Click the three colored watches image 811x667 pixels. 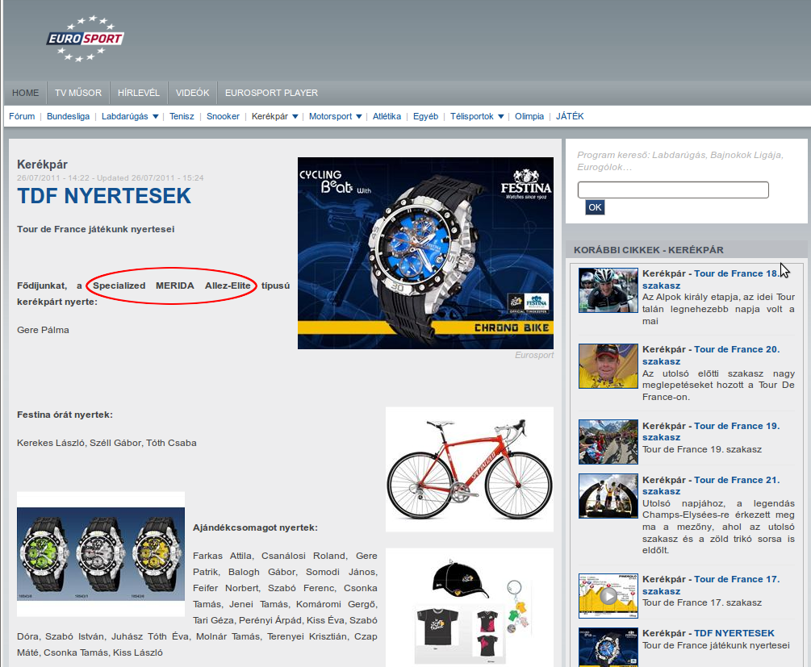point(101,554)
